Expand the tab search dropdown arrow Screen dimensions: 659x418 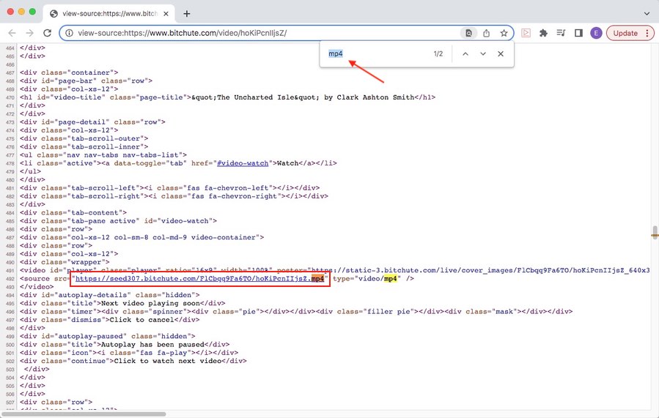coord(647,13)
